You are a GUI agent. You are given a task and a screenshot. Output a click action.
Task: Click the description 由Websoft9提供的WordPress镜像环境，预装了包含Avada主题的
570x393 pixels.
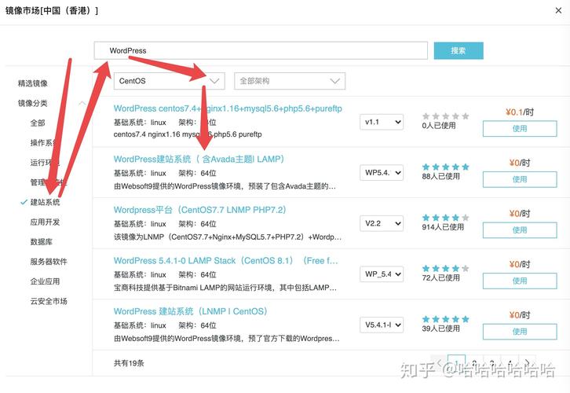point(225,186)
